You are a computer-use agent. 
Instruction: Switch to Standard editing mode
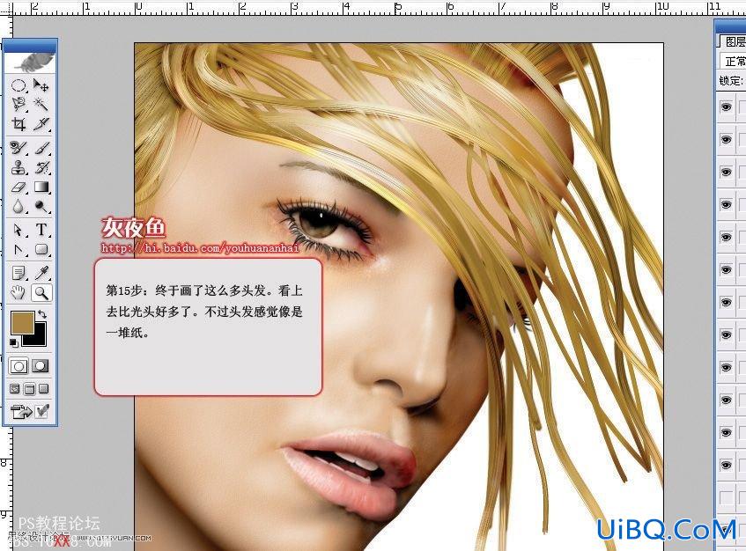[x=18, y=366]
